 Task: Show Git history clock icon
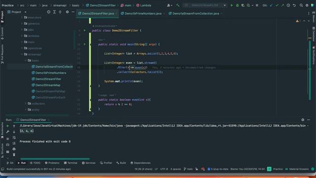tap(288, 5)
